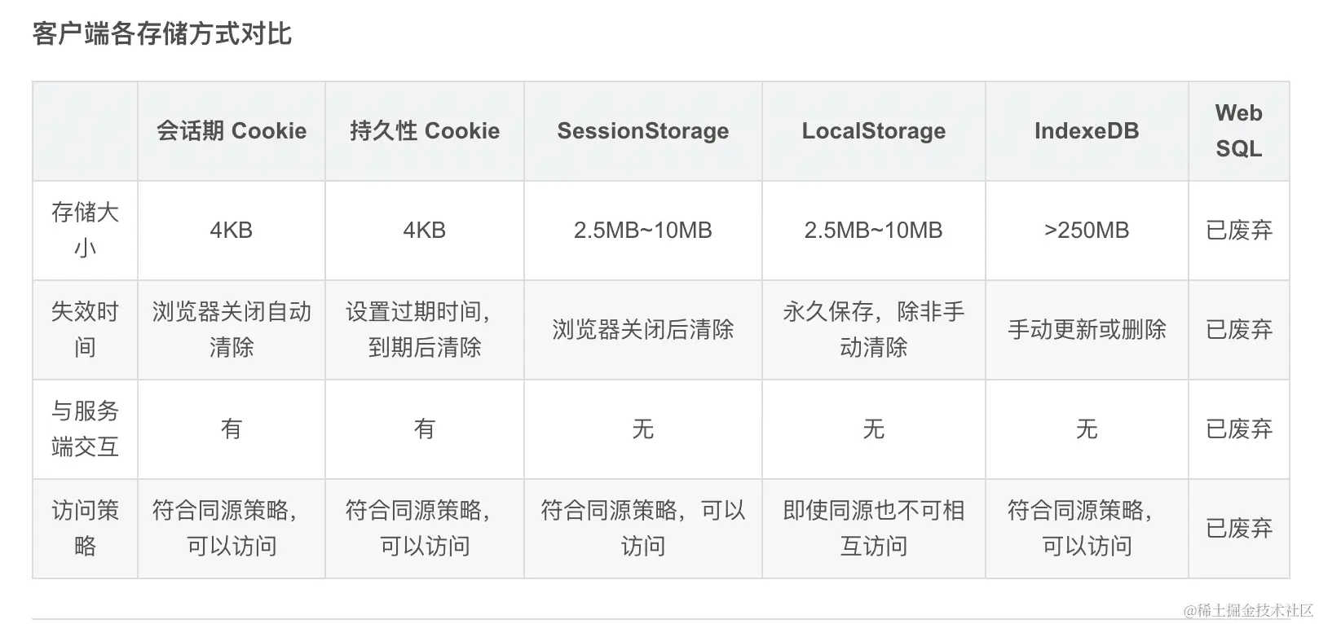1319x624 pixels.
Task: Click the Web SQL column header
Action: [x=1238, y=131]
